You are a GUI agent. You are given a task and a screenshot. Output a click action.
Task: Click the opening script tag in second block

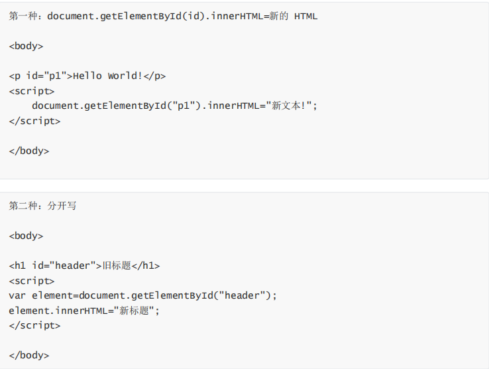(32, 281)
